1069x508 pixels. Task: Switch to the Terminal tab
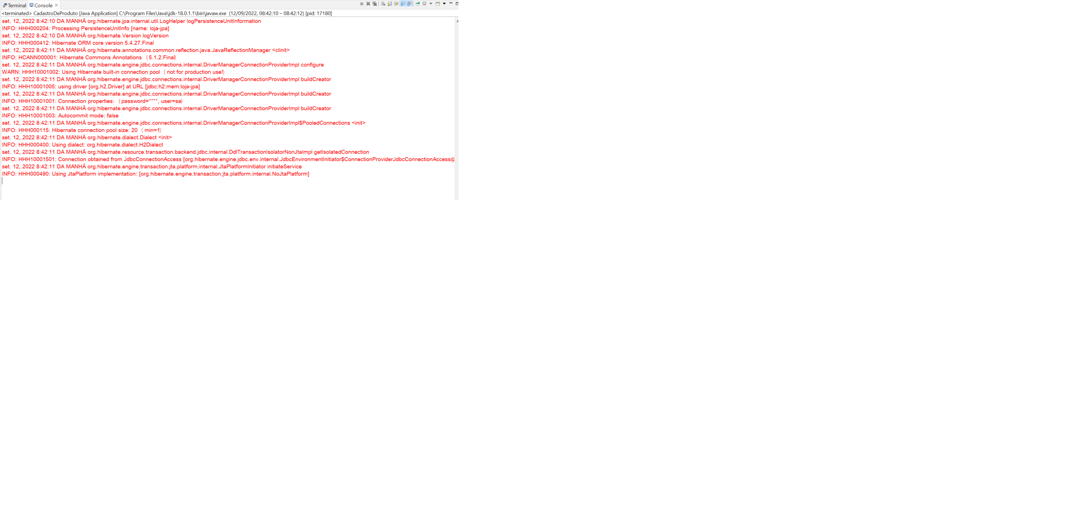14,5
